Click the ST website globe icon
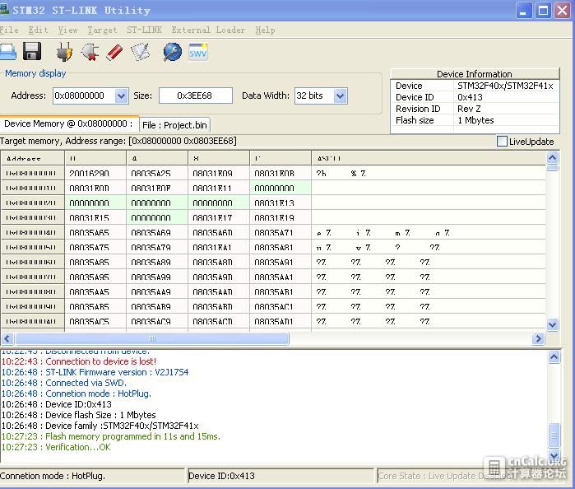 click(173, 52)
